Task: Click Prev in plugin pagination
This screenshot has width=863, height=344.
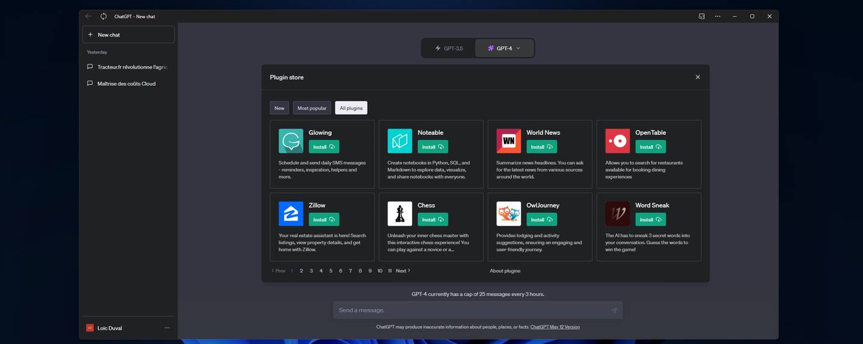Action: click(x=278, y=271)
